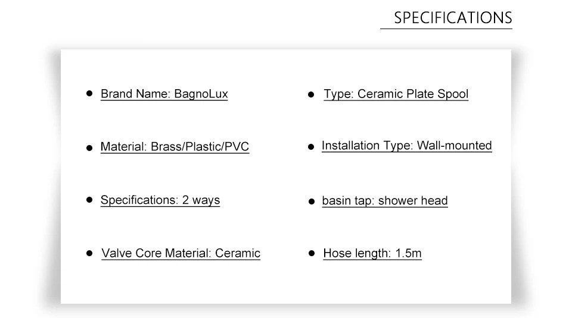This screenshot has width=572, height=318.
Task: Click the bullet next to Hose length
Action: [x=311, y=253]
